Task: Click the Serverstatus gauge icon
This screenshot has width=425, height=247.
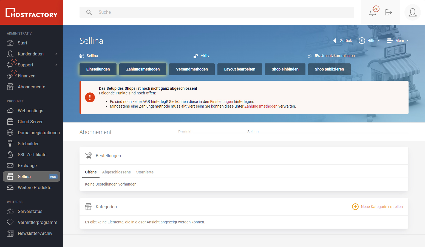Action: pyautogui.click(x=10, y=211)
